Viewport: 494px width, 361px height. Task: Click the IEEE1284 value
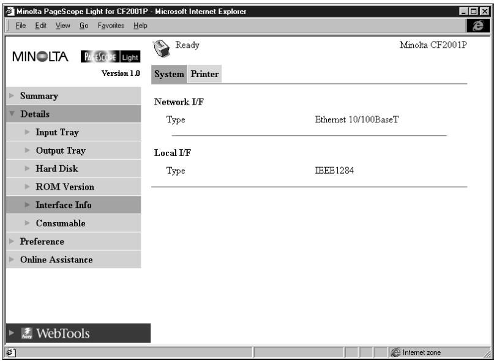[334, 171]
